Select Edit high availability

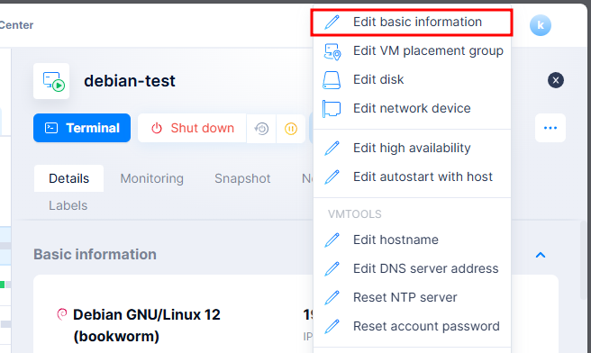tap(412, 148)
